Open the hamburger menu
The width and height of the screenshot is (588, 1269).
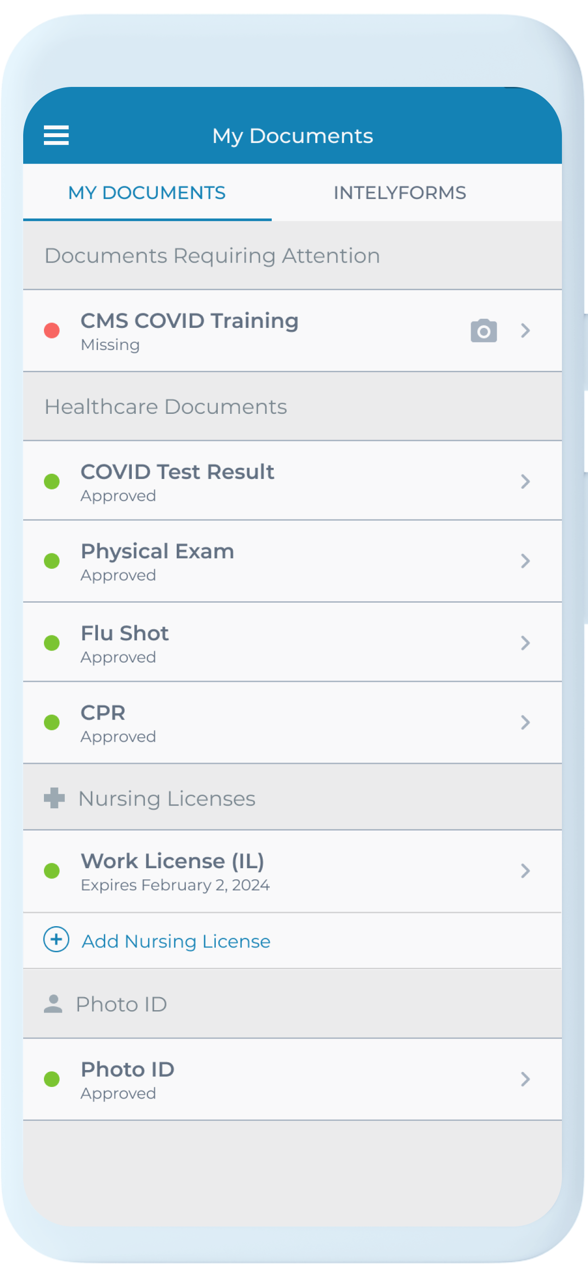click(56, 135)
